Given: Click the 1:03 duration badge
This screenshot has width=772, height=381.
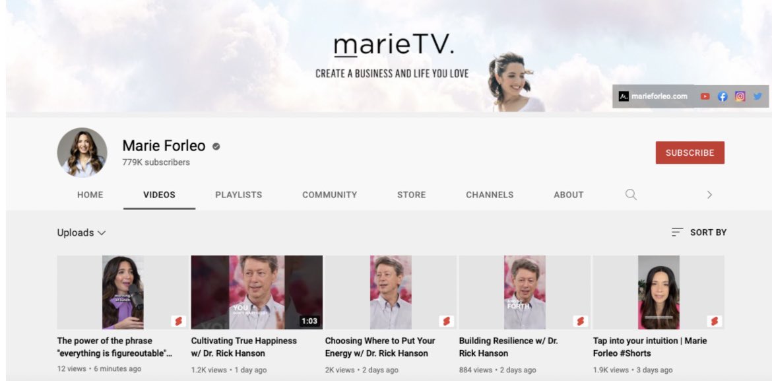Looking at the screenshot, I should click(x=309, y=322).
